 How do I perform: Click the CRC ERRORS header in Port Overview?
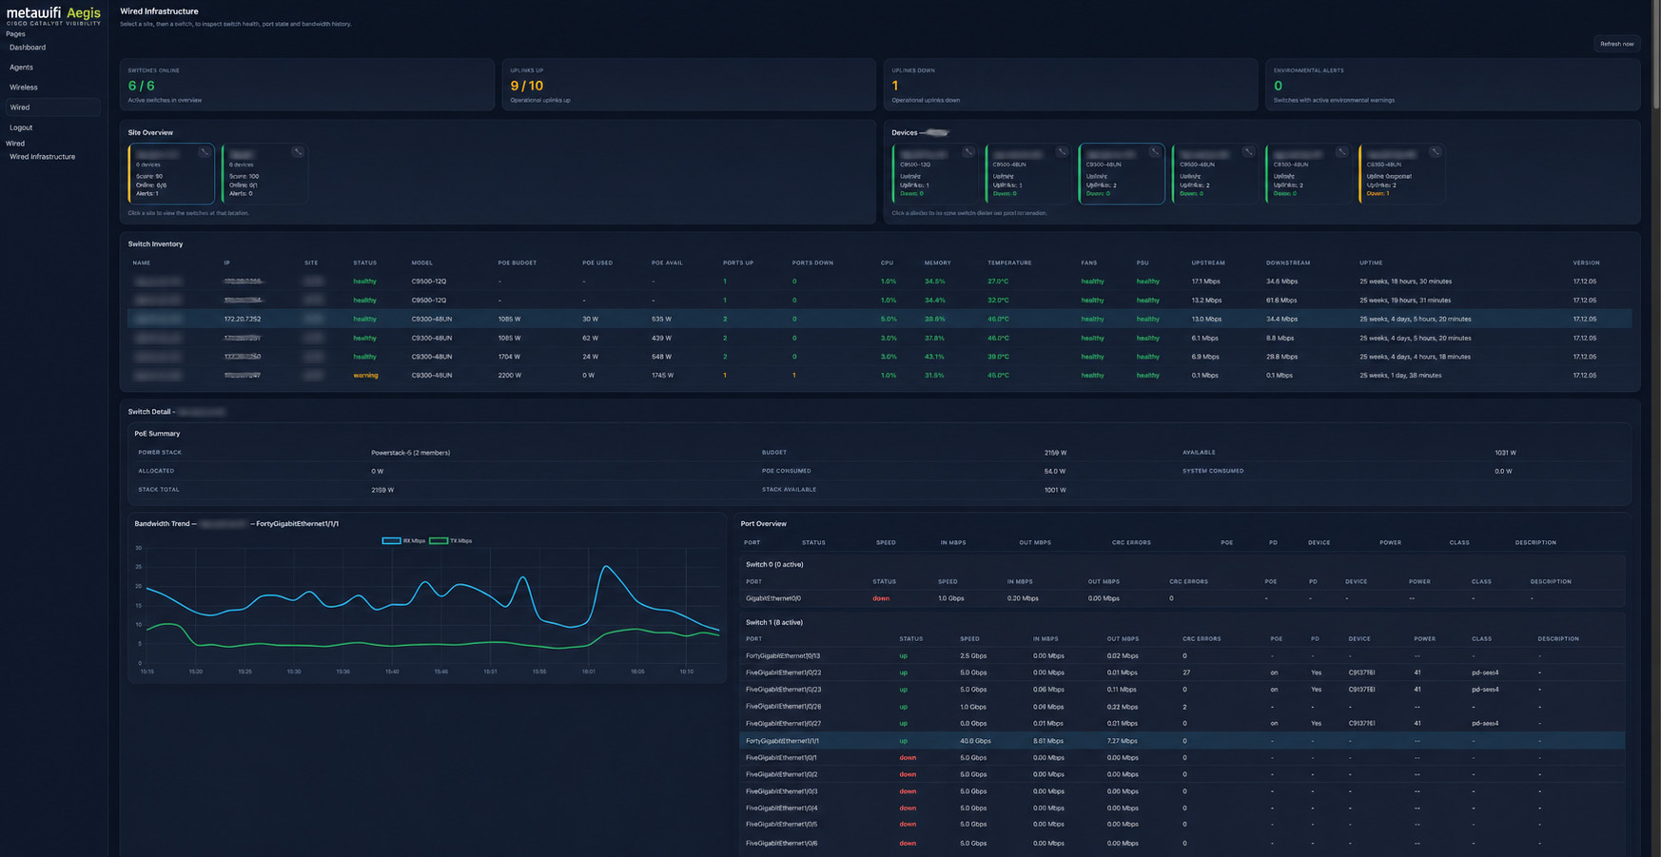(1131, 542)
